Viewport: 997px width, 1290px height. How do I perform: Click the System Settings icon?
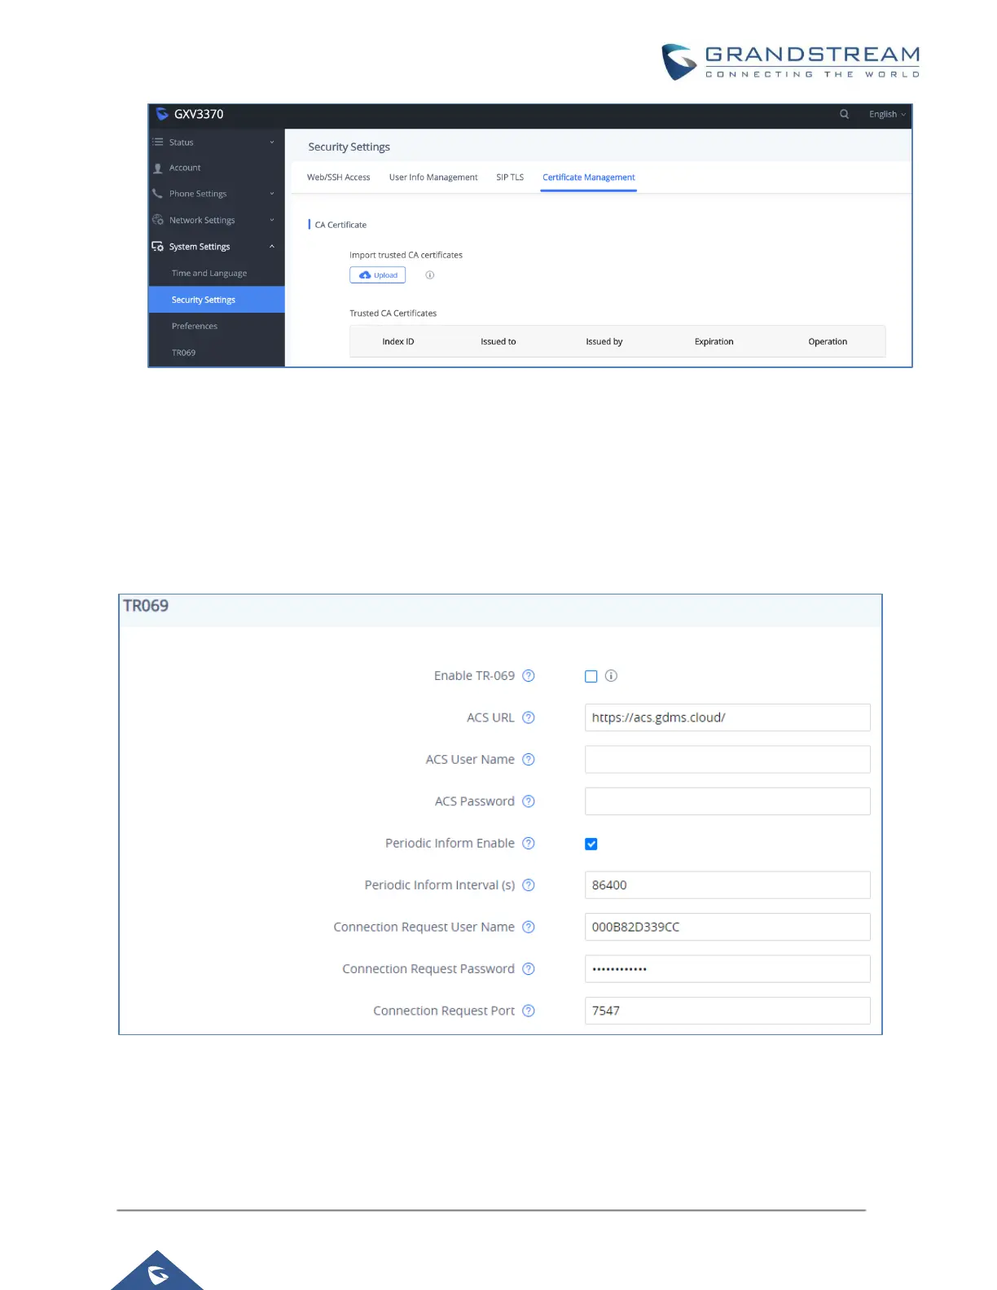tap(158, 246)
